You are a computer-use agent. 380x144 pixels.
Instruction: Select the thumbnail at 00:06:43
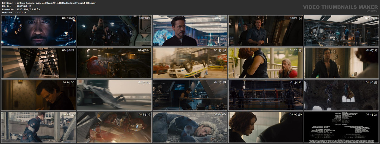[39, 31]
